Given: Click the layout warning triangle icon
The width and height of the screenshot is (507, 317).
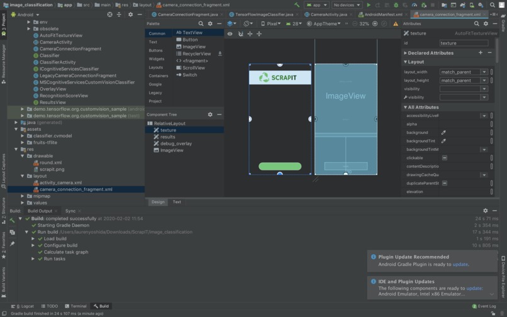Looking at the screenshot, I should point(396,24).
